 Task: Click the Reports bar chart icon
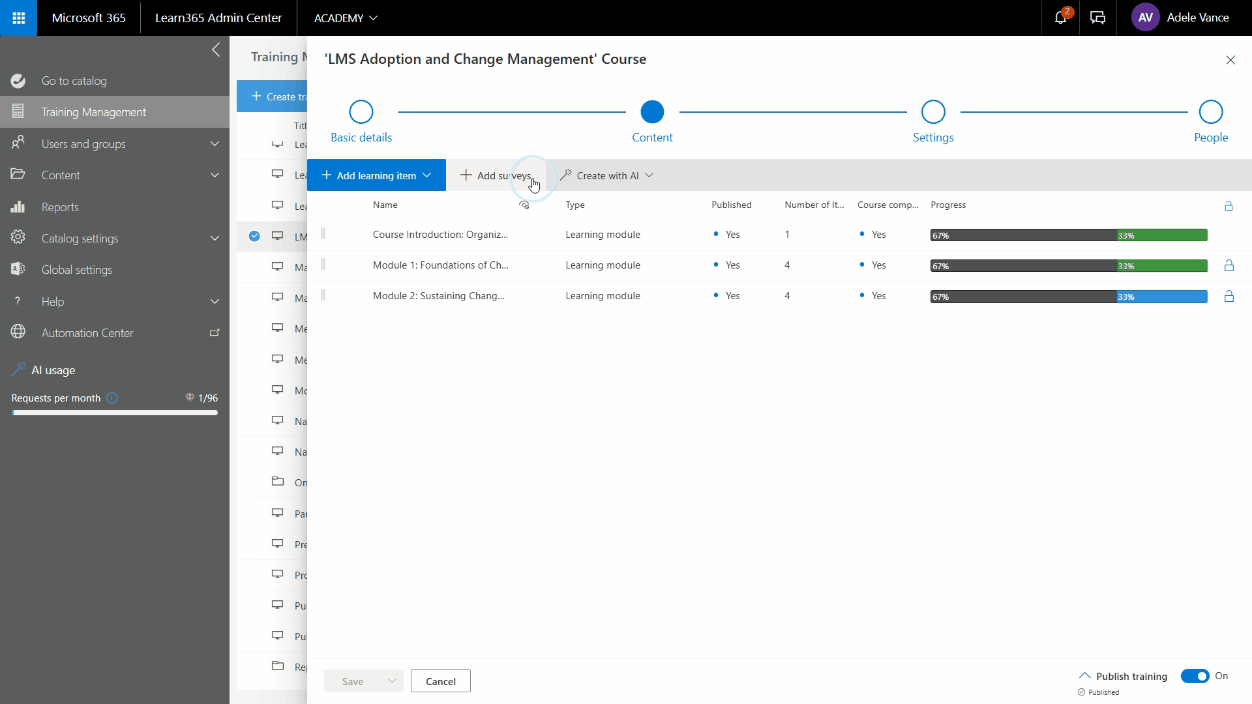(18, 207)
